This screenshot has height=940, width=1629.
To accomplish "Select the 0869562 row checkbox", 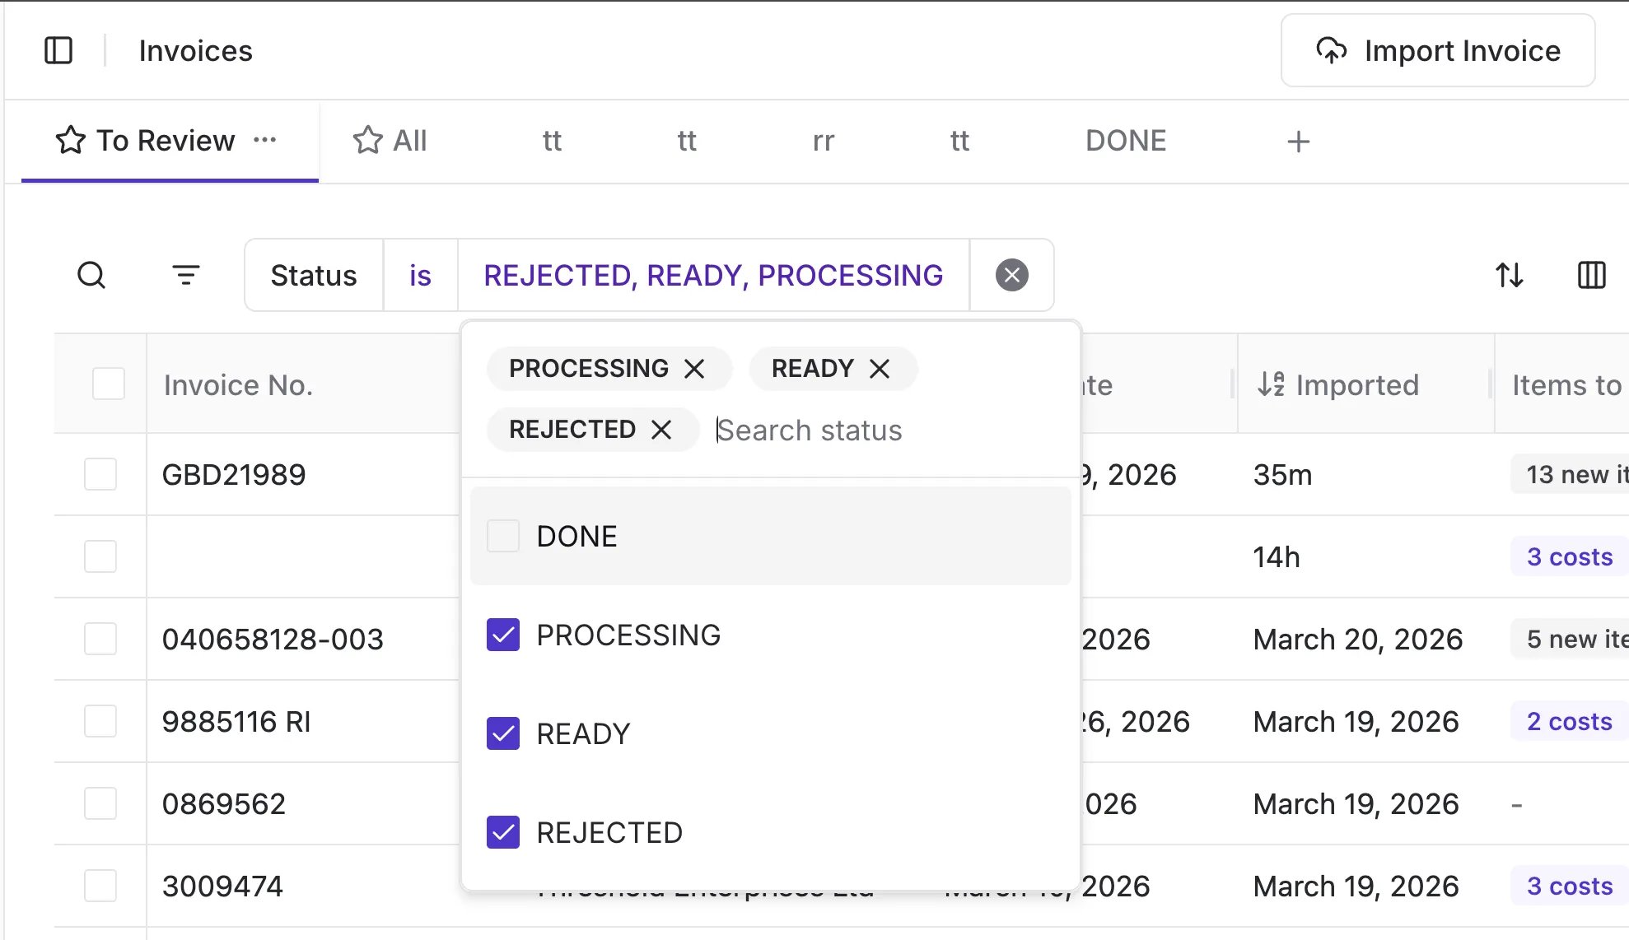I will pyautogui.click(x=100, y=803).
